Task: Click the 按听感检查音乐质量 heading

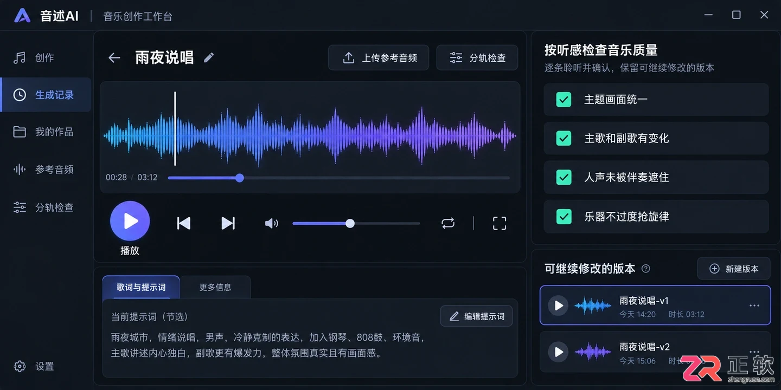Action: [601, 50]
